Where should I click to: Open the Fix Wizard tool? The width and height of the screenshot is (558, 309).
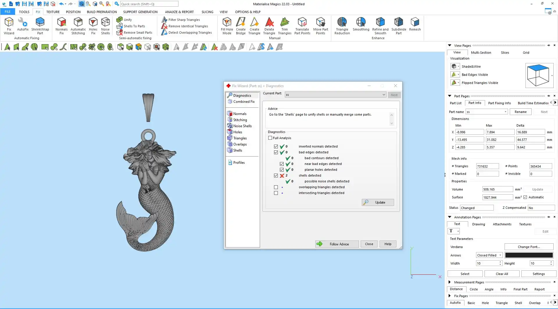tap(9, 26)
